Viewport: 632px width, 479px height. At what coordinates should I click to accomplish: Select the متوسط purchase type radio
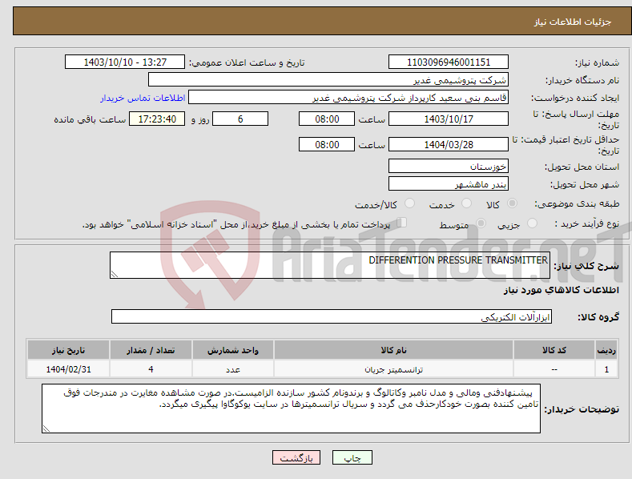tap(481, 223)
